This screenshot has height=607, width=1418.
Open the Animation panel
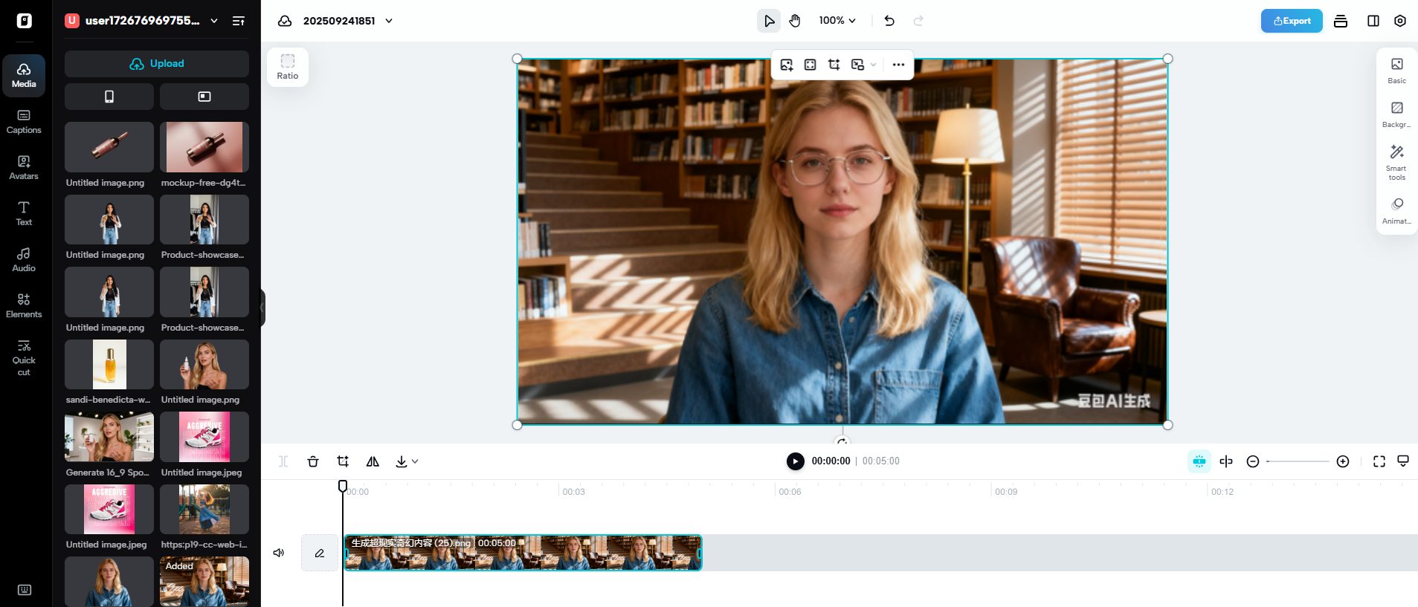coord(1397,211)
